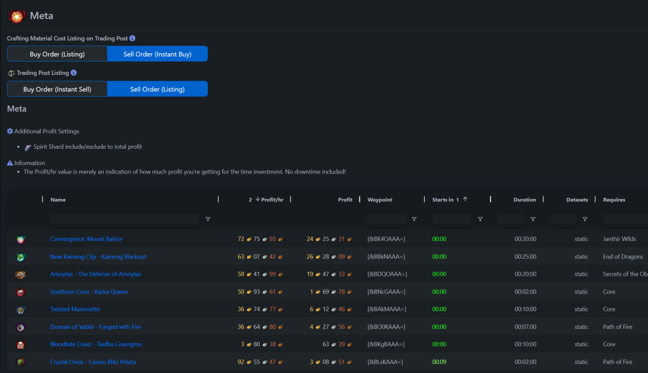648x373 pixels.
Task: Open the filter icon for the Datasets column
Action: click(x=585, y=219)
